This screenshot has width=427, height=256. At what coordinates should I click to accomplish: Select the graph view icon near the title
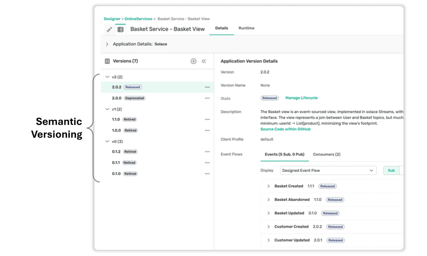pyautogui.click(x=109, y=29)
